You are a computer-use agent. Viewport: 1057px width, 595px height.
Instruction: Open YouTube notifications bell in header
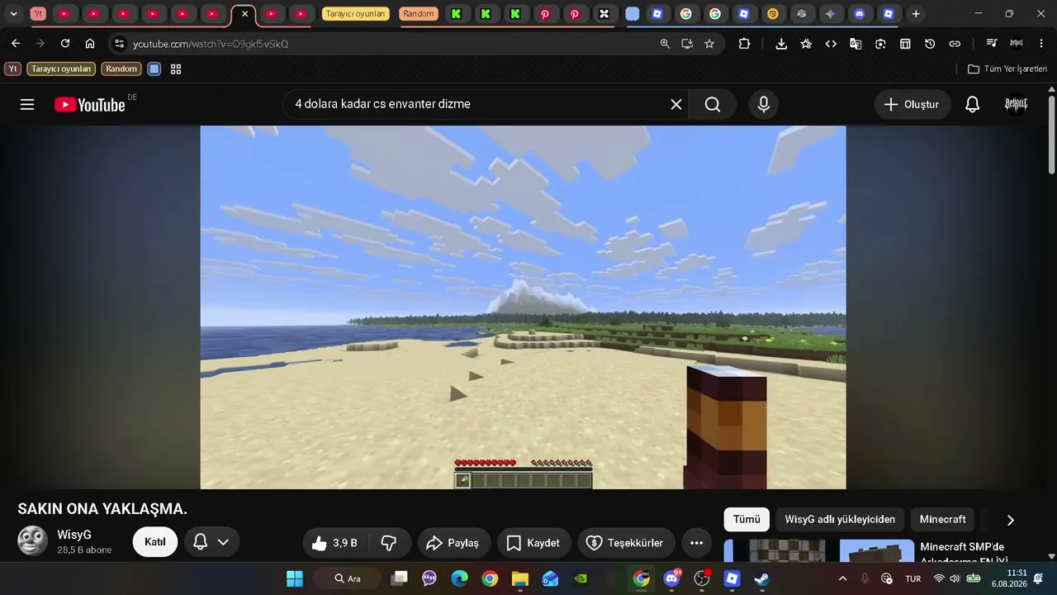tap(973, 104)
